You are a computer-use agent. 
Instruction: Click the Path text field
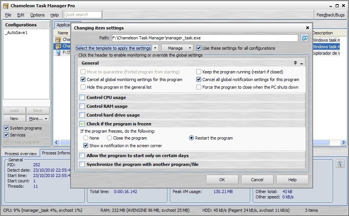click(205, 38)
